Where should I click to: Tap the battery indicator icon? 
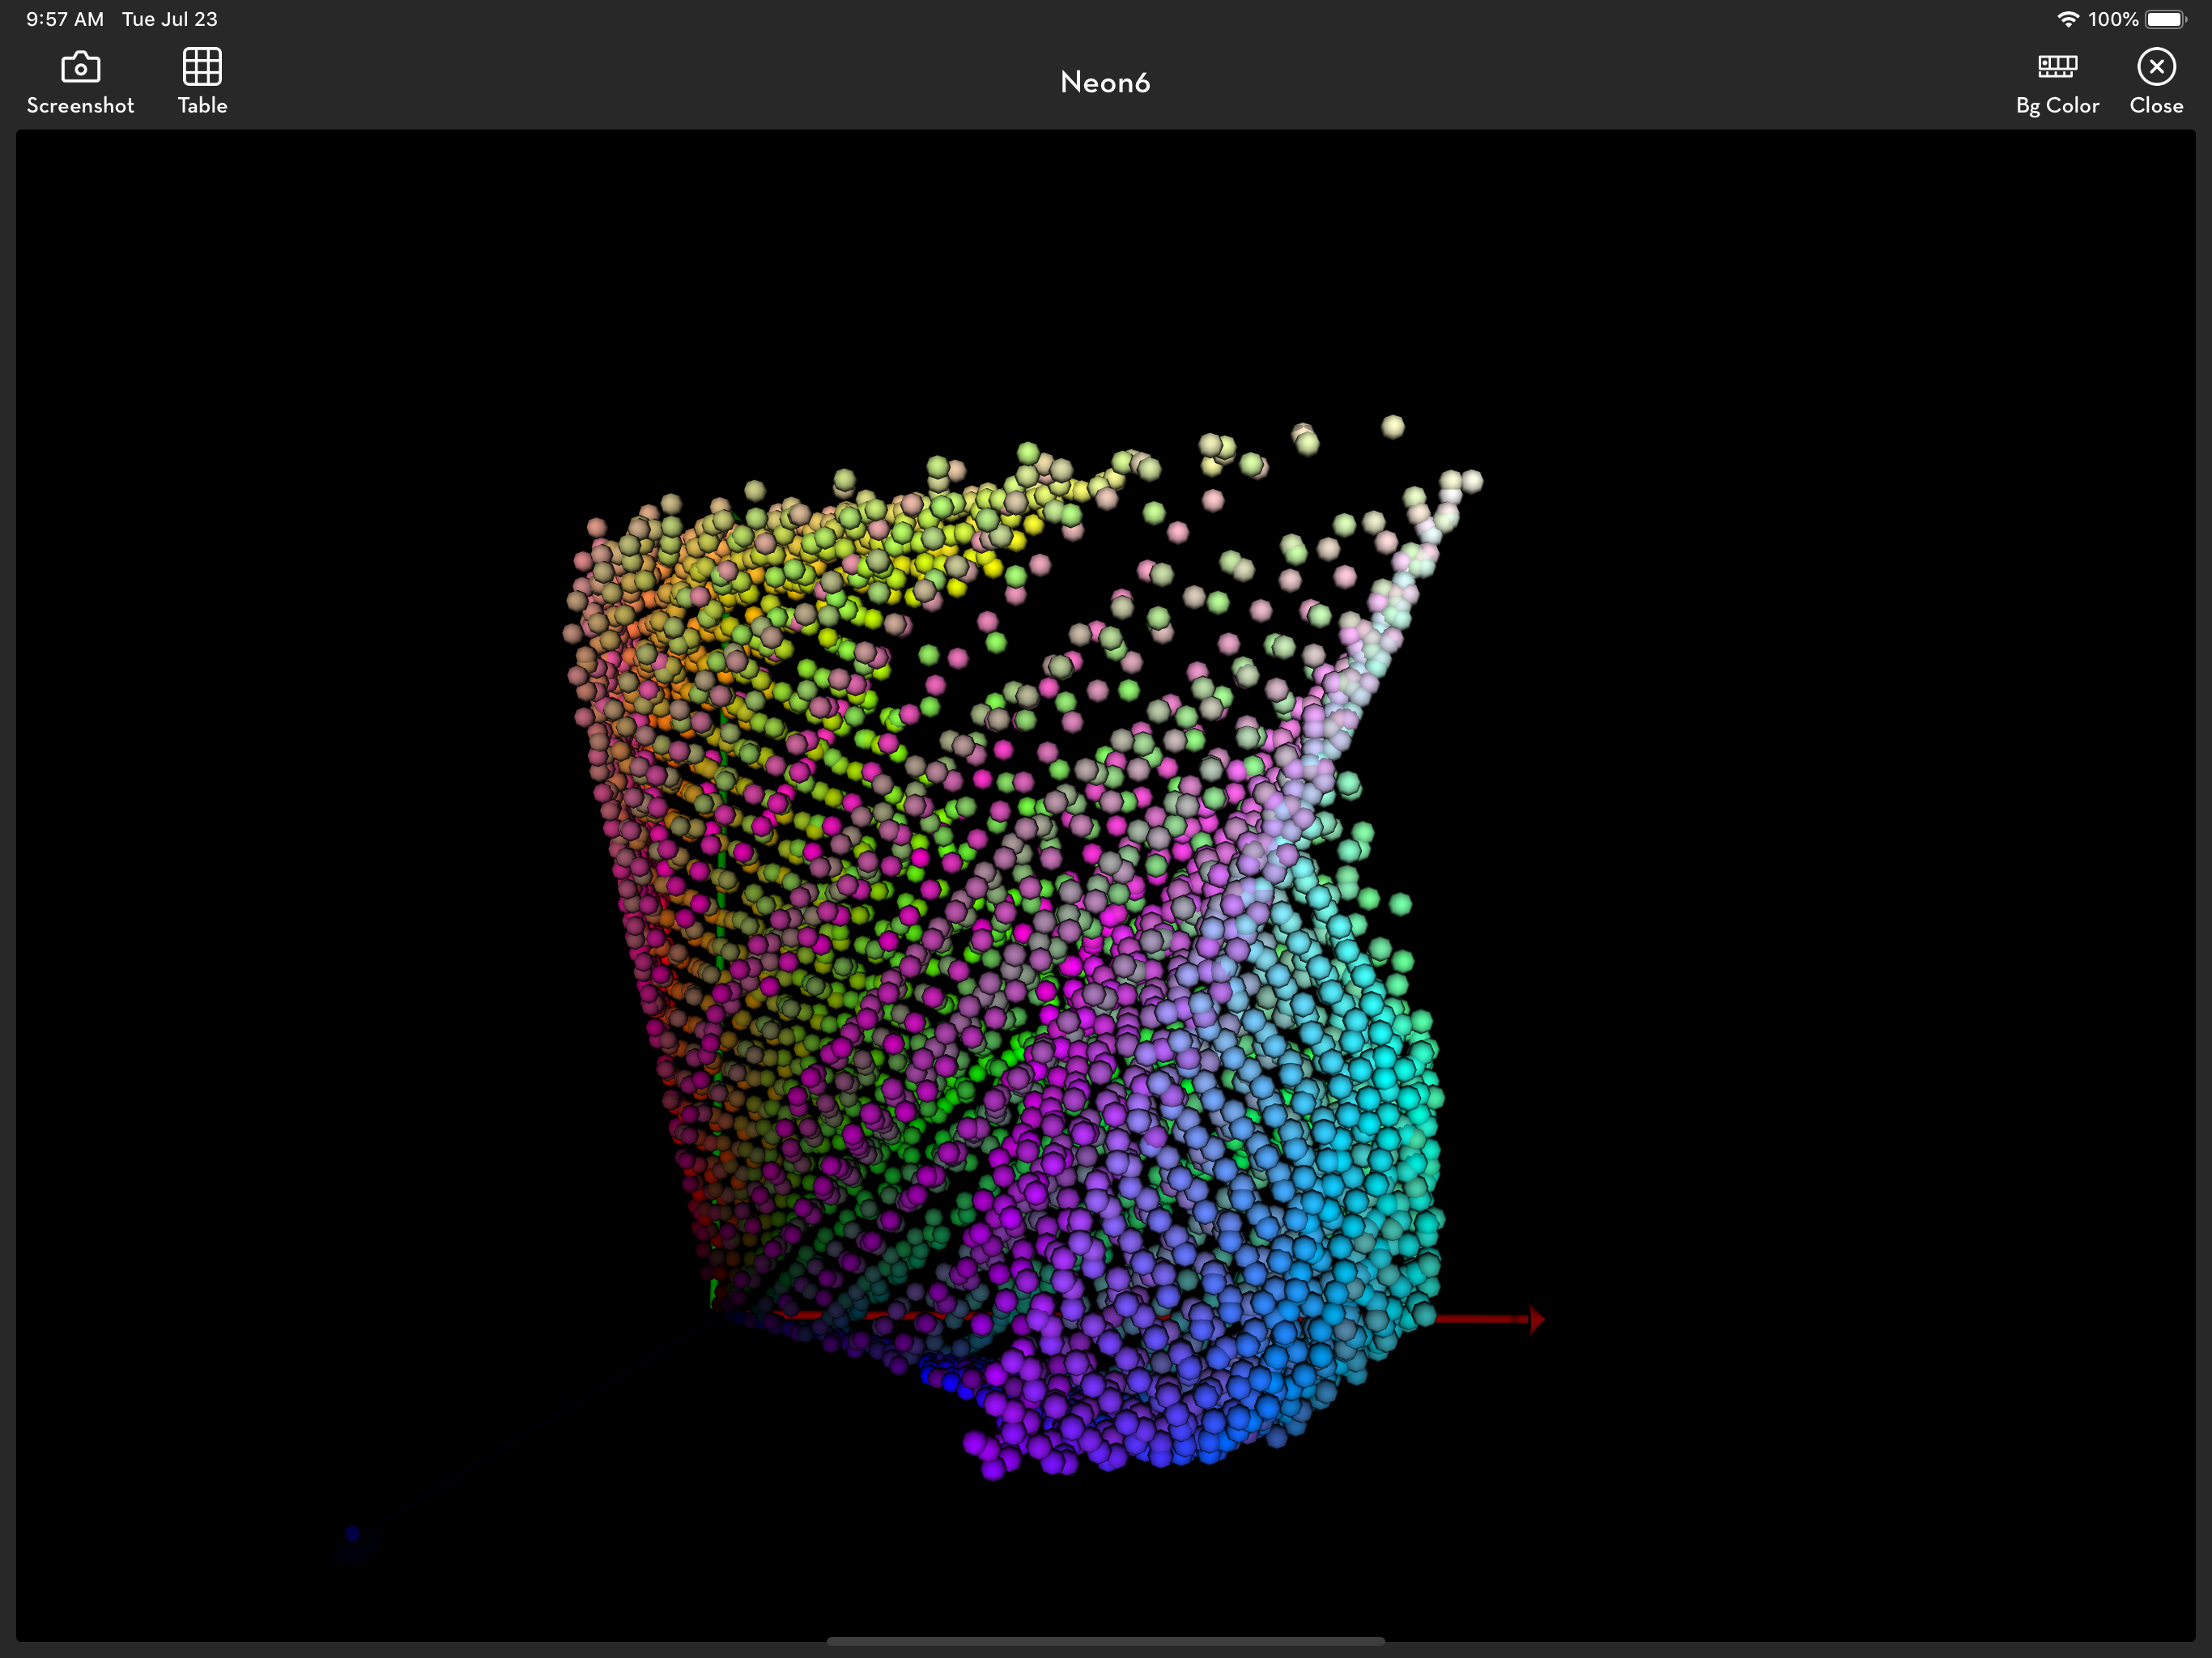coord(2165,19)
